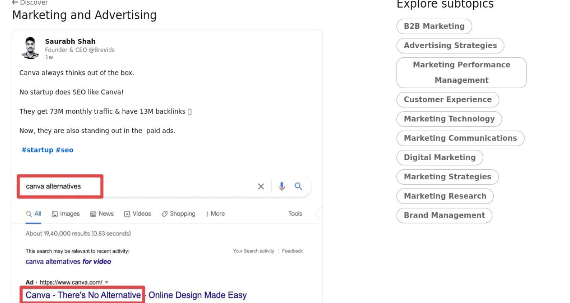Viewport: 570px width, 303px height.
Task: Click 'Canva always thinks out of the box.' text
Action: pos(77,73)
